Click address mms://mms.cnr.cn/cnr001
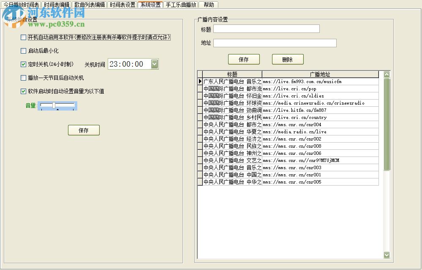This screenshot has width=422, height=270. (x=292, y=175)
